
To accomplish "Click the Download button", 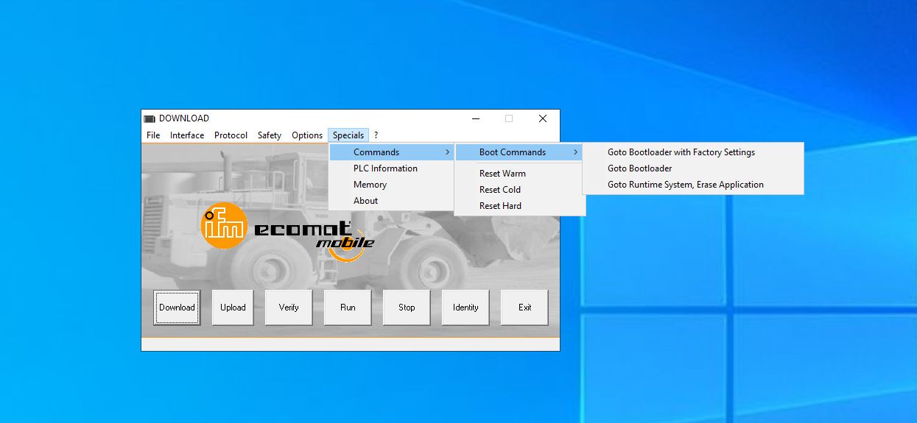I will [177, 308].
